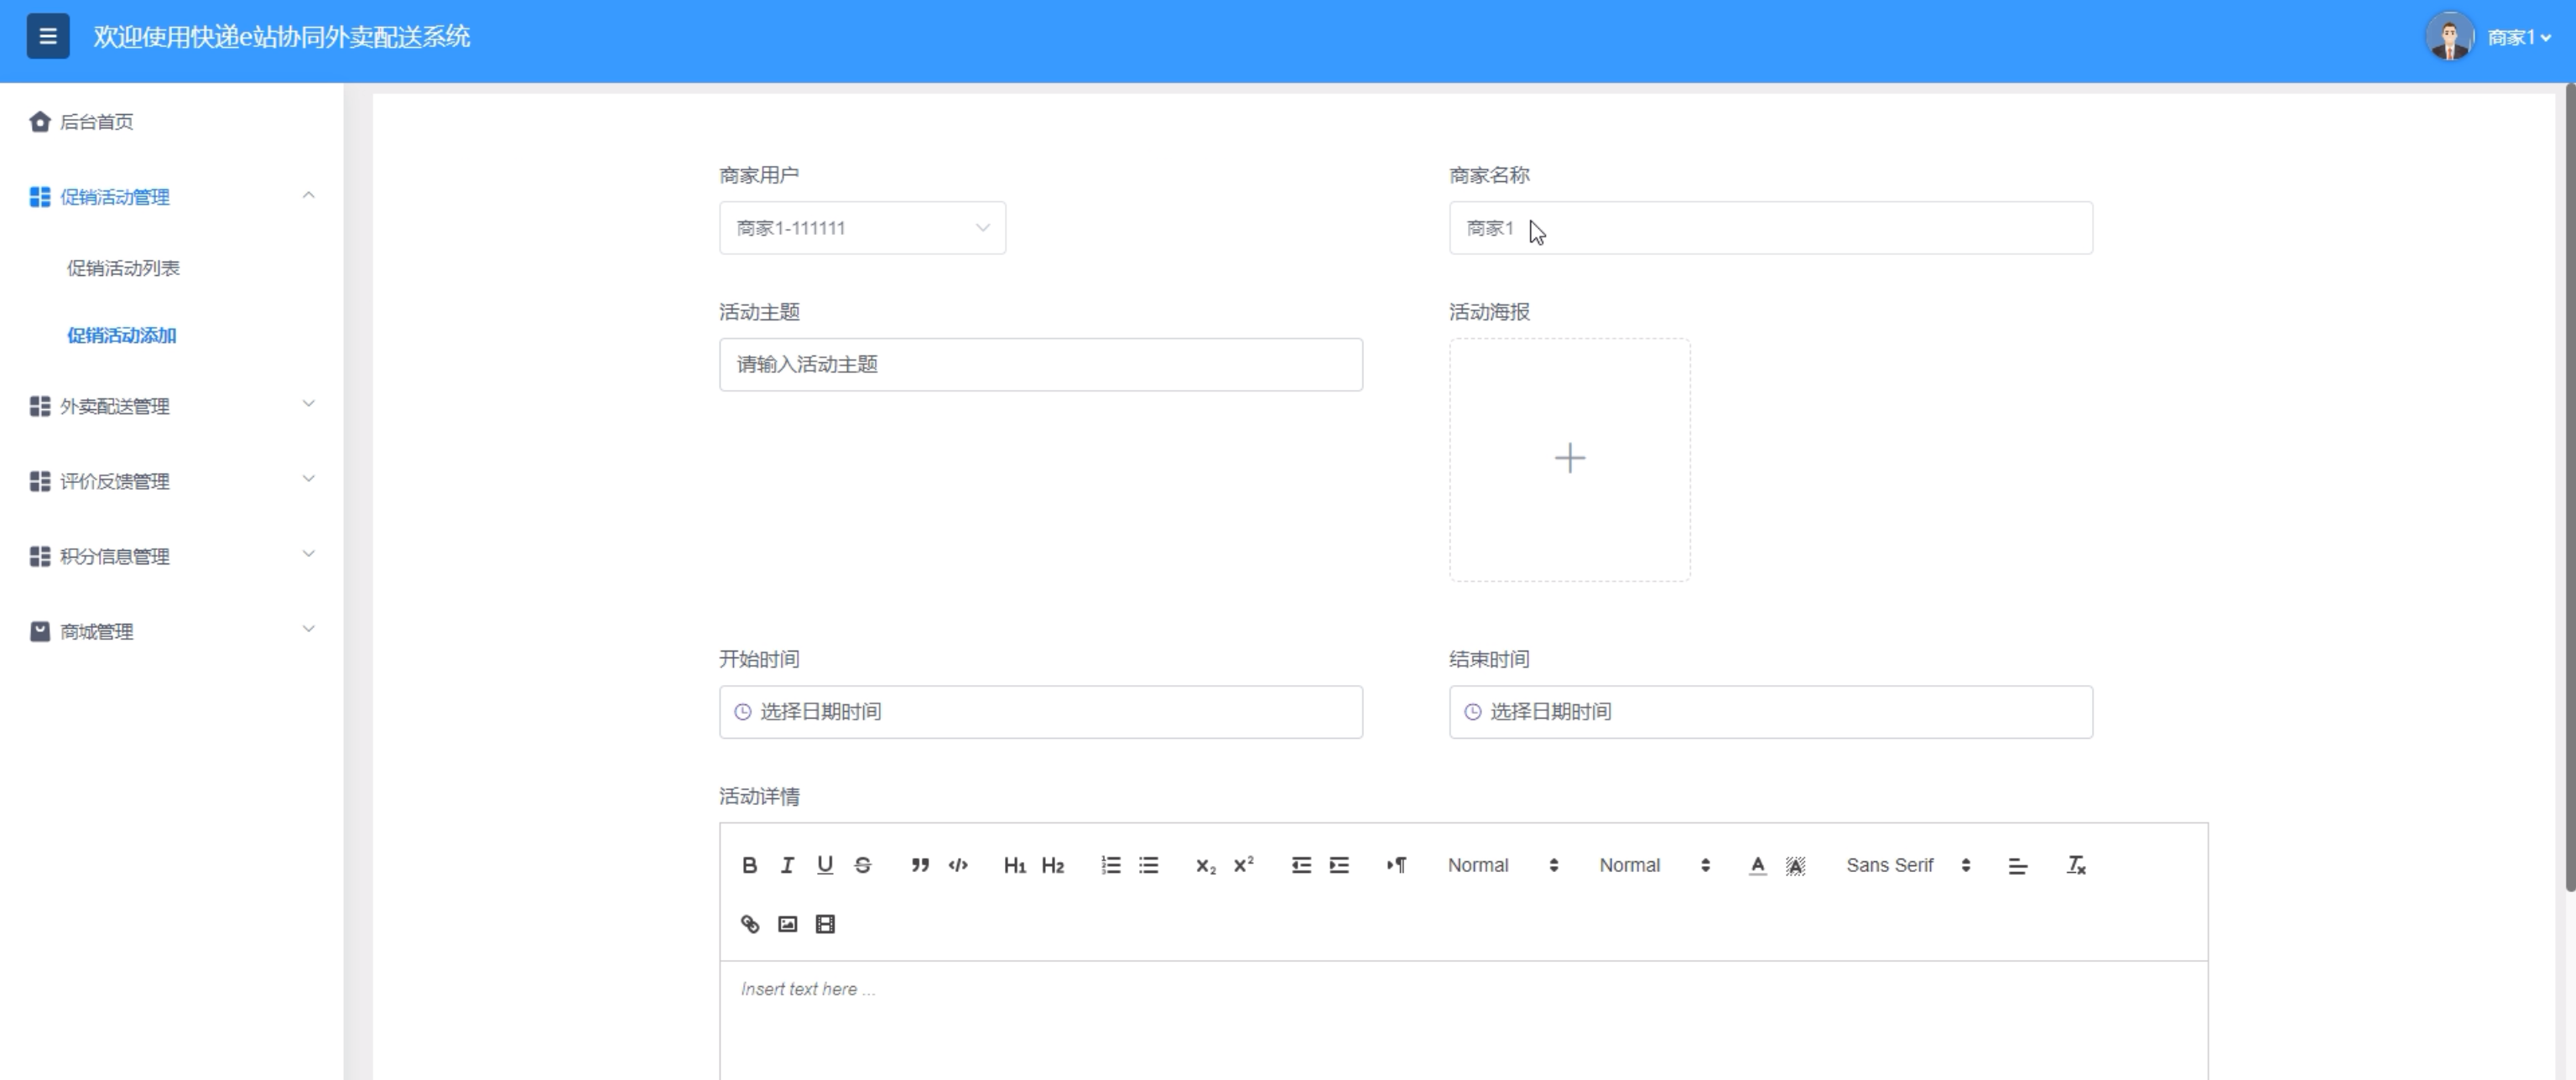Toggle the ordered list button
The width and height of the screenshot is (2576, 1080).
1110,865
